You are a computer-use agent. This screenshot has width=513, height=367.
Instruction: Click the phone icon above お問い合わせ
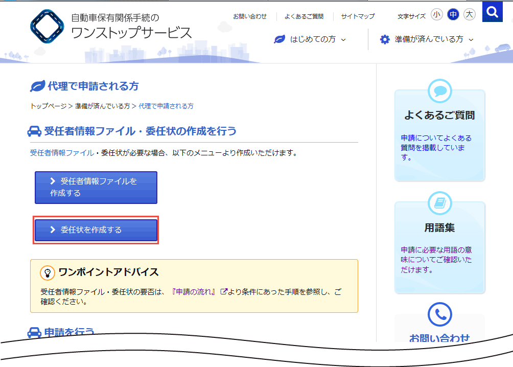pos(440,314)
